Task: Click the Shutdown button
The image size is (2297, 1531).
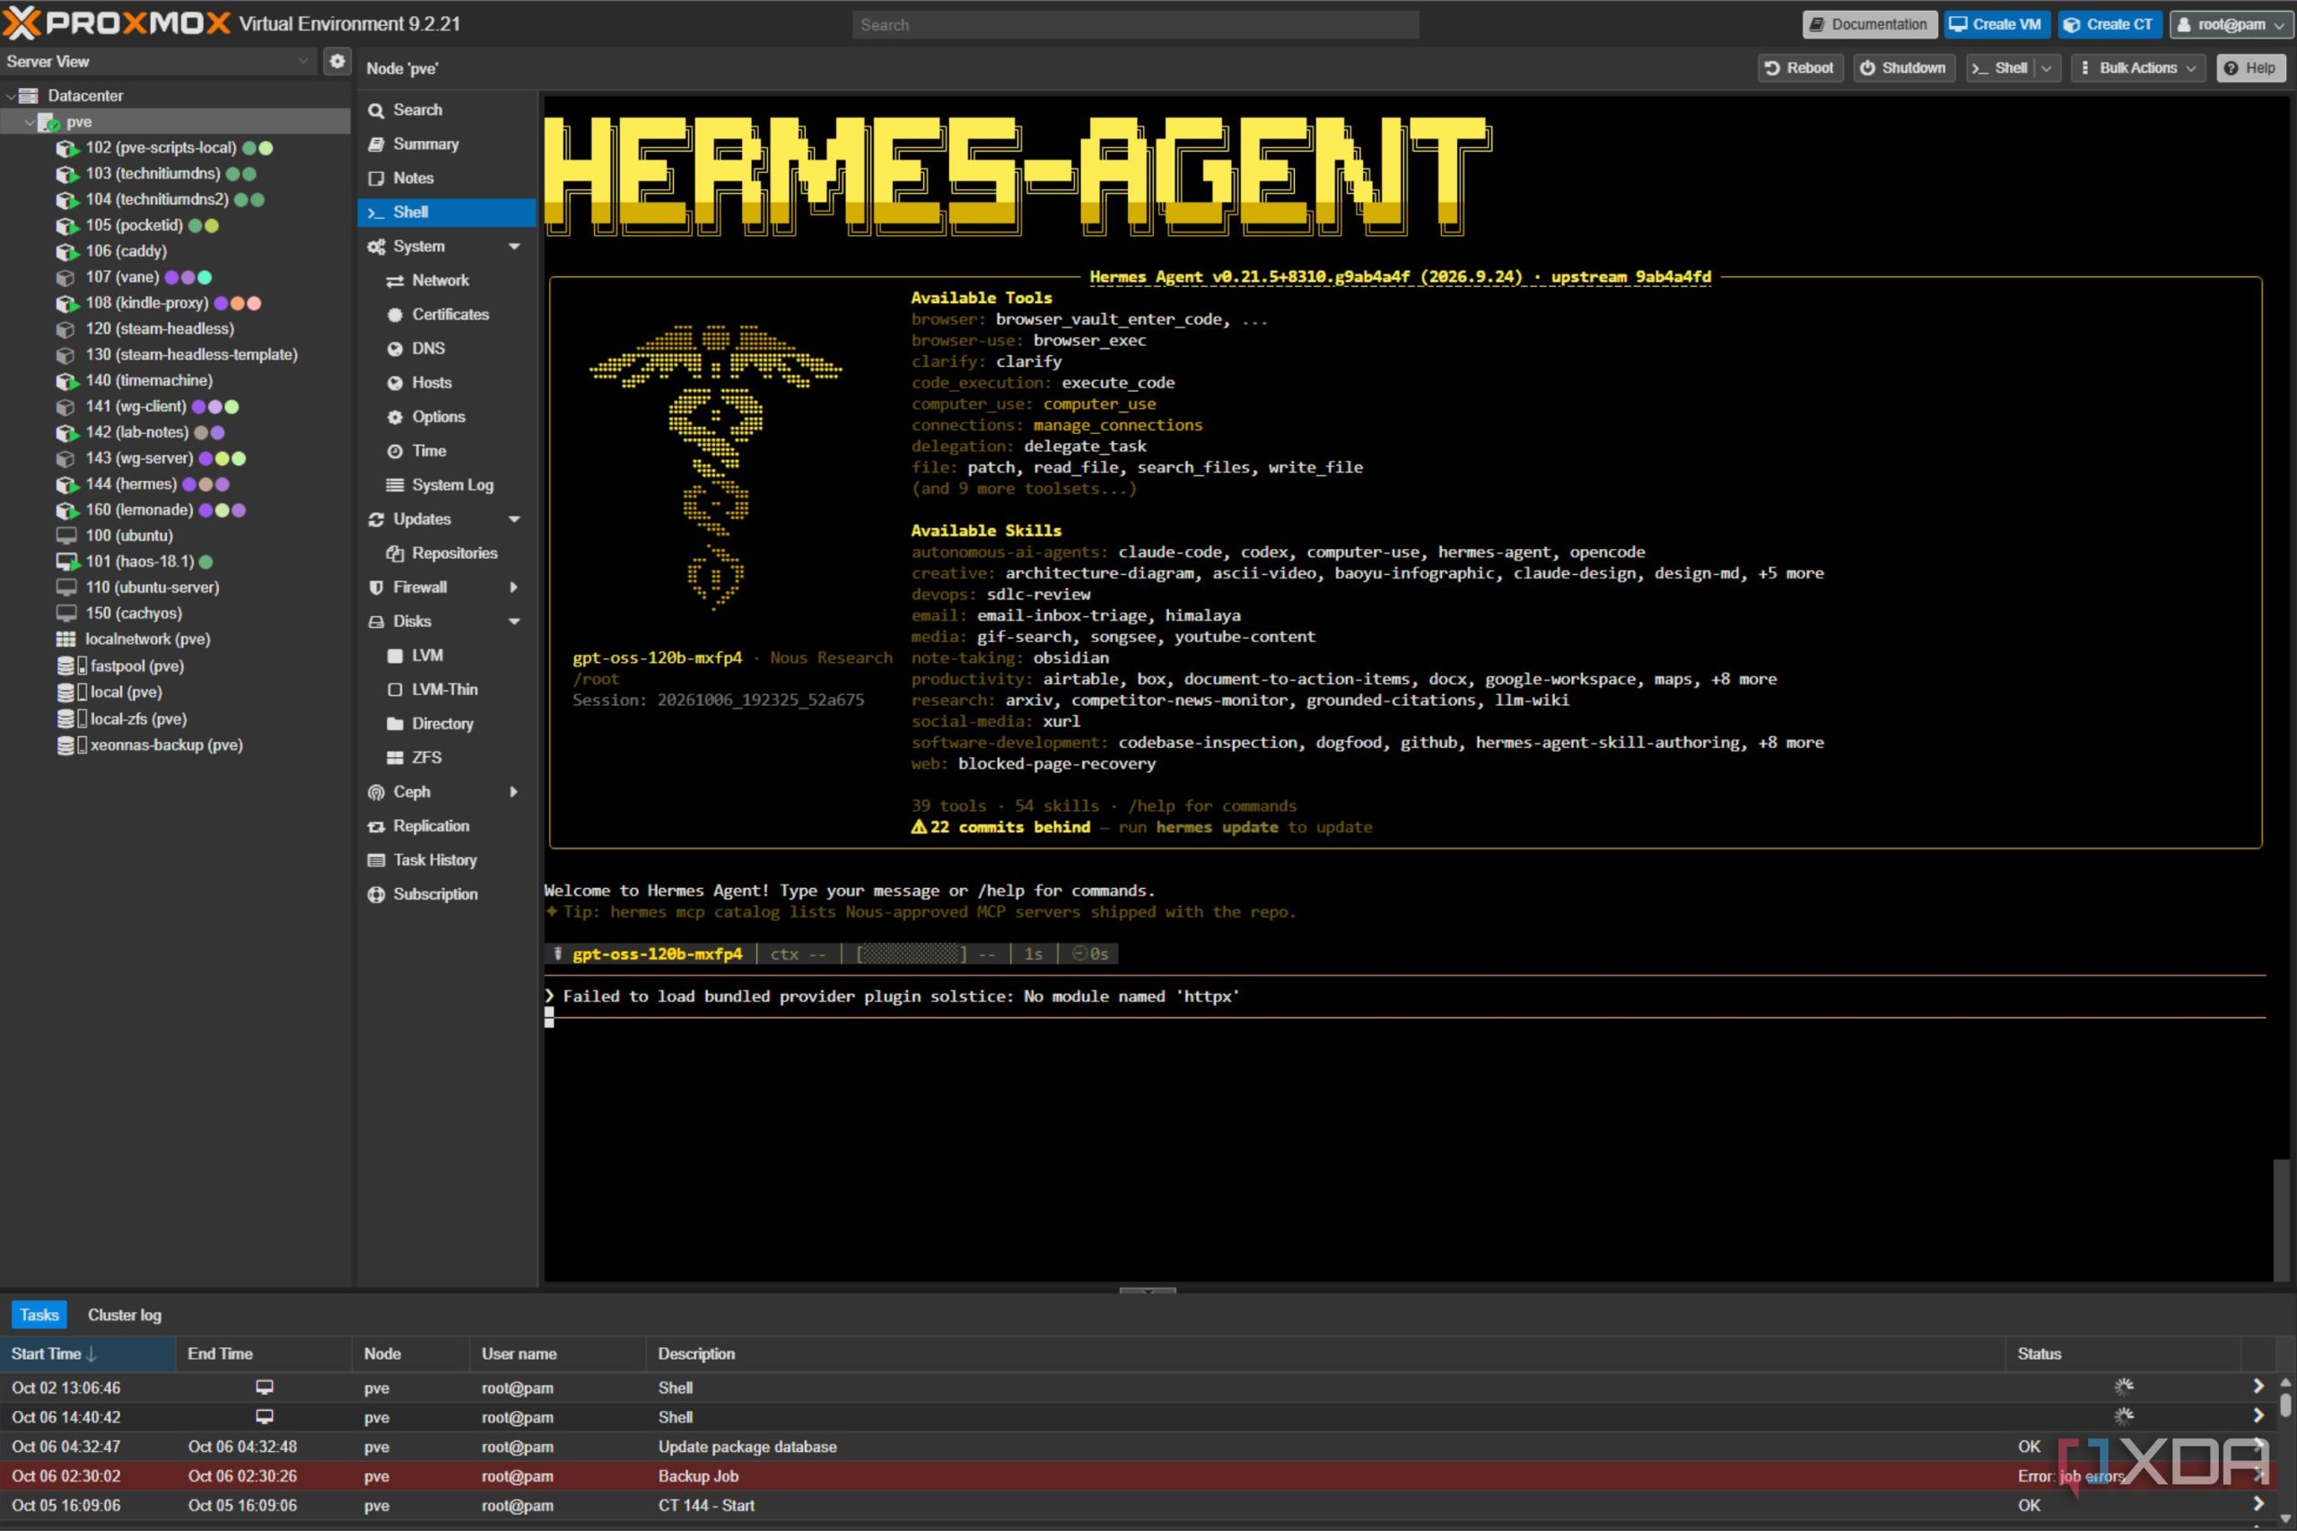Action: click(x=1903, y=68)
